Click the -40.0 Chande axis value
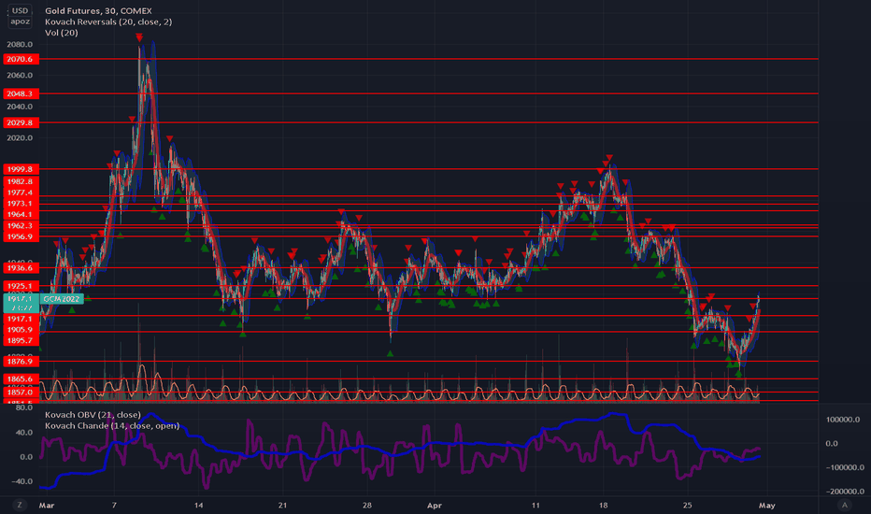This screenshot has height=514, width=871. (x=21, y=481)
